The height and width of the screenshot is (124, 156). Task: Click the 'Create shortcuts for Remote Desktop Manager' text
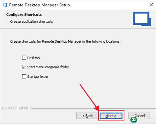click(65, 41)
